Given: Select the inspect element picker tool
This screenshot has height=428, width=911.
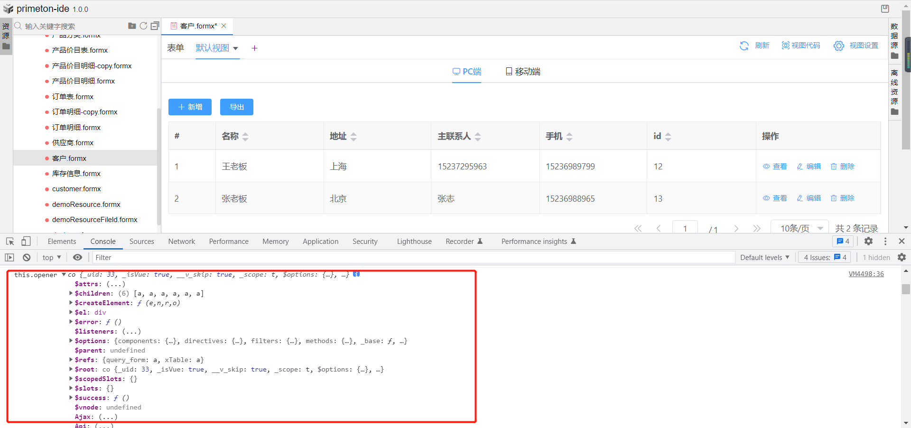Looking at the screenshot, I should point(10,242).
